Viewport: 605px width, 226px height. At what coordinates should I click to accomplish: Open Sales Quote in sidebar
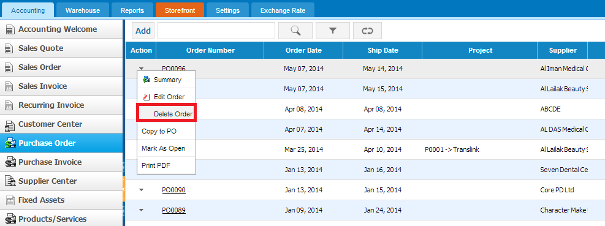pyautogui.click(x=61, y=48)
